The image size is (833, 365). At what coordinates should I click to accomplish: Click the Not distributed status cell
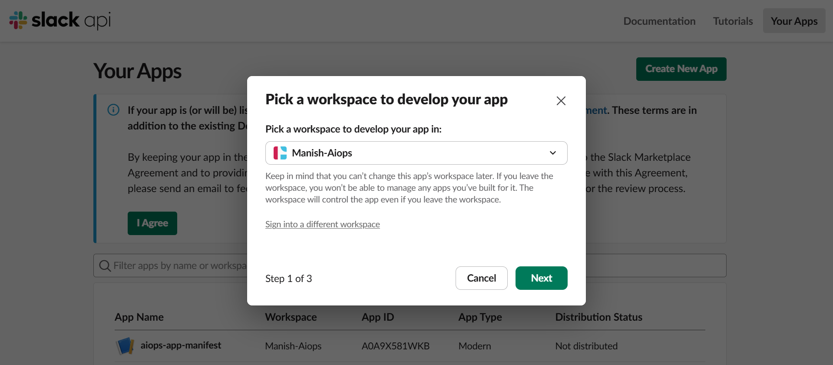pyautogui.click(x=586, y=346)
